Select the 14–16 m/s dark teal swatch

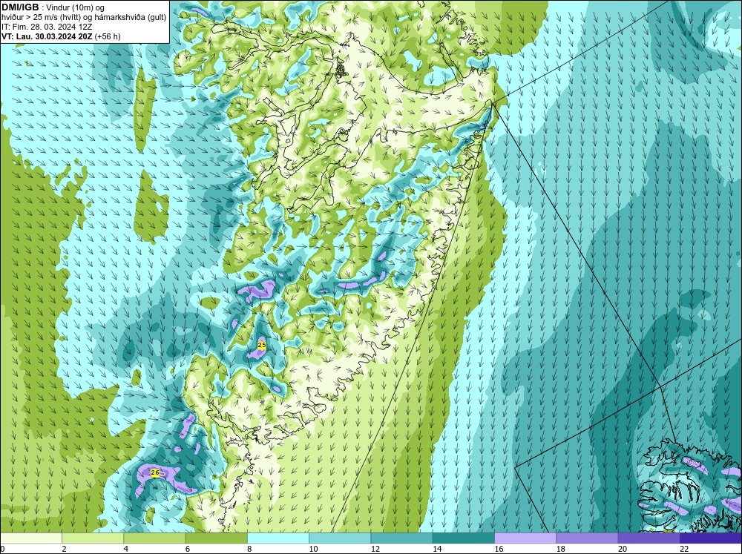[x=463, y=538]
